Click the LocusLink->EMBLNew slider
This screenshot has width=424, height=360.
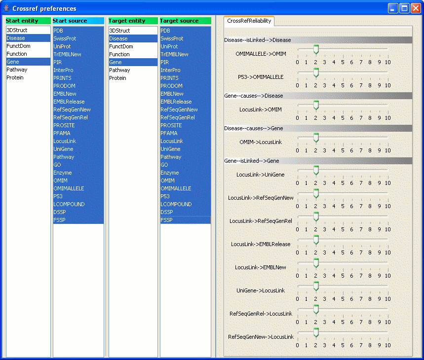pyautogui.click(x=343, y=268)
